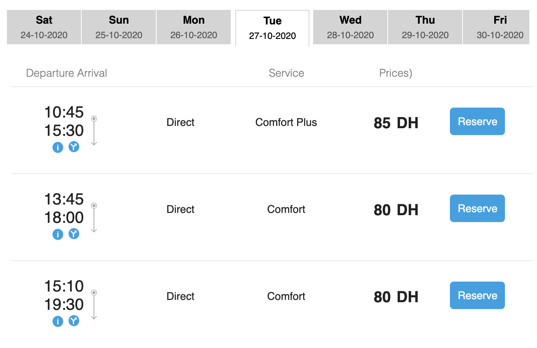Screen dimensions: 537x348
Task: Reserve the 13:45 Comfort trip
Action: (x=477, y=208)
